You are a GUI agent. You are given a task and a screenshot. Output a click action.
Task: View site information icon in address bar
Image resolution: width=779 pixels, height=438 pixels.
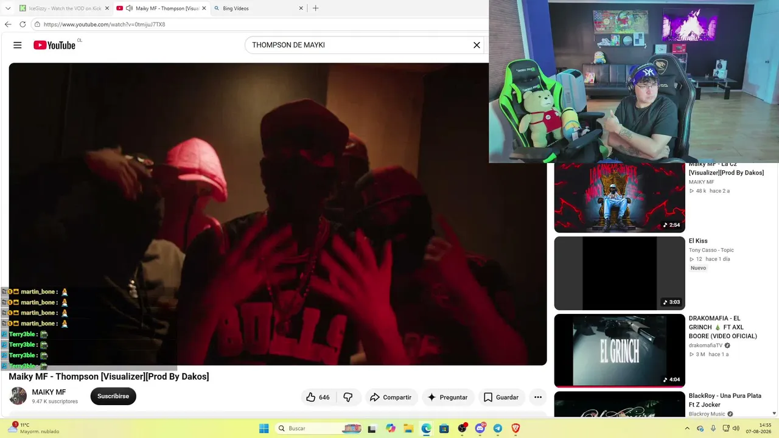tap(37, 24)
